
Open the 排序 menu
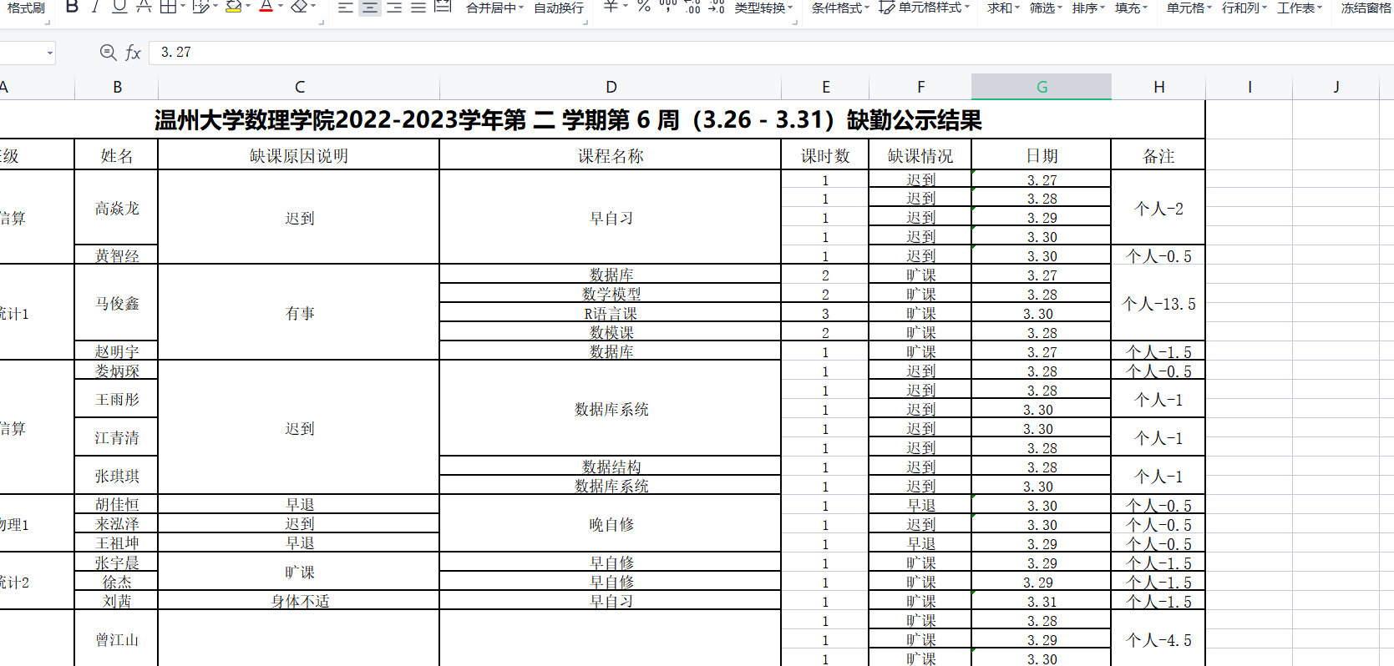click(1087, 8)
